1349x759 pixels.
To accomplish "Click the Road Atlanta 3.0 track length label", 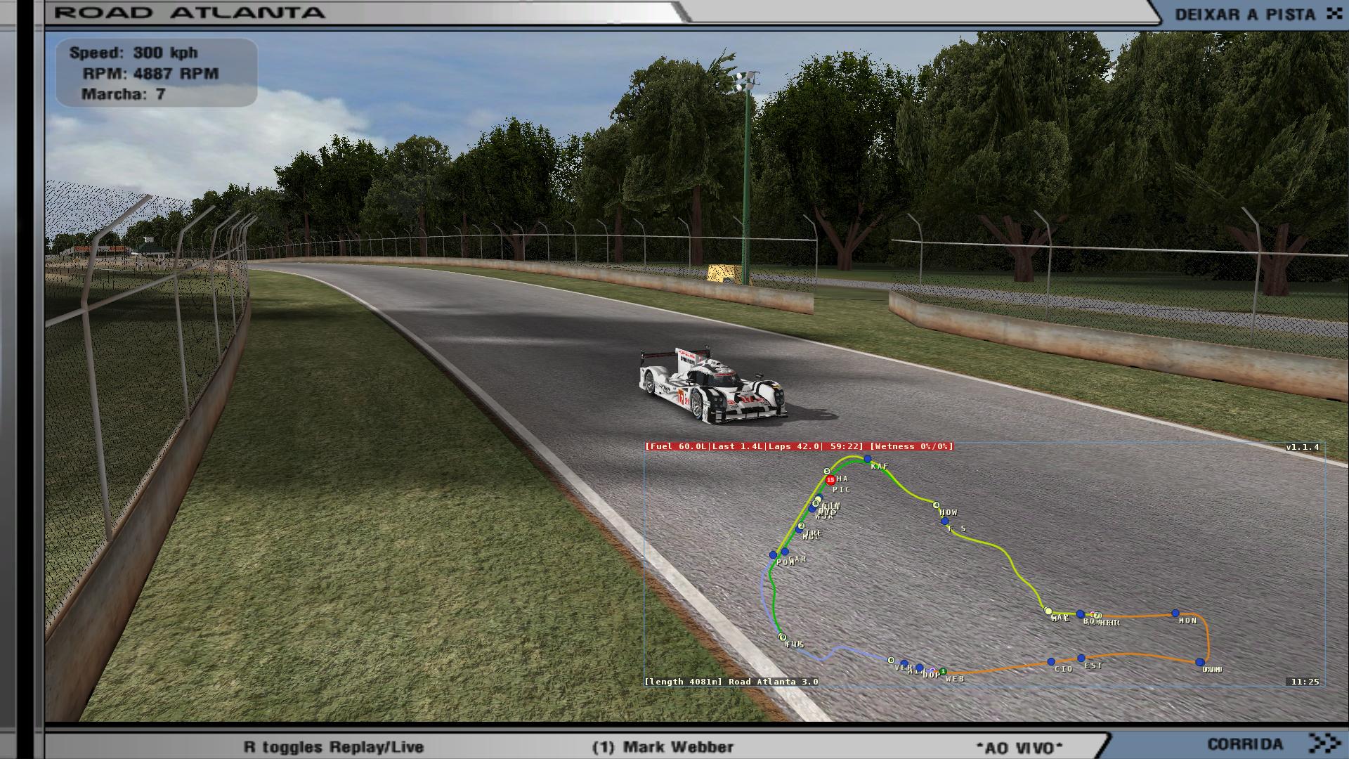I will [731, 682].
